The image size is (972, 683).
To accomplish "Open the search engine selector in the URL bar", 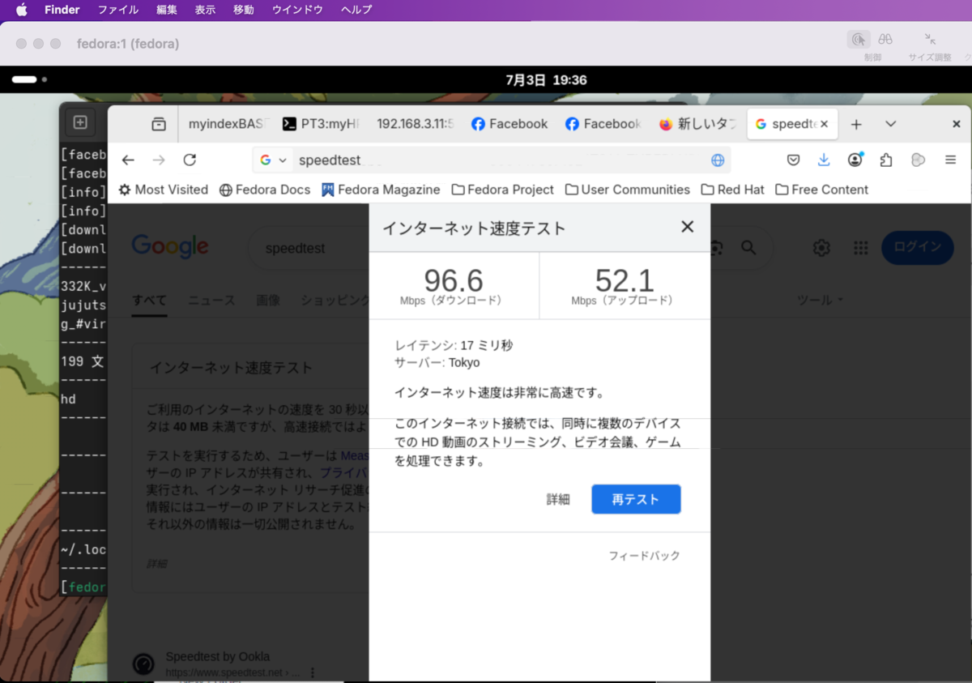I will tap(274, 160).
